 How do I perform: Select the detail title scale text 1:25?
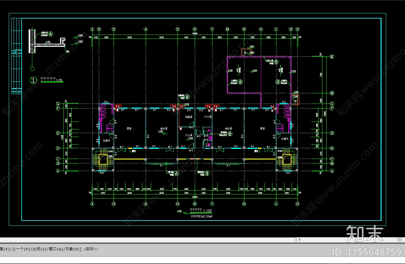(x=59, y=80)
